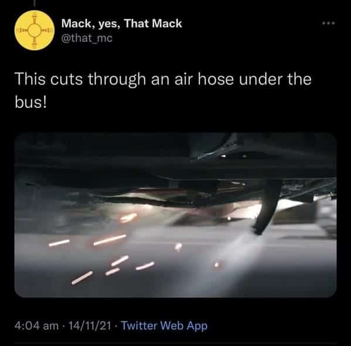Click the dangling hose in the video
The image size is (351, 346).
pos(267,207)
